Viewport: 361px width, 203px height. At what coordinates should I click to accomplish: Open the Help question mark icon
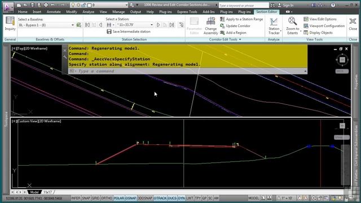coord(333,5)
